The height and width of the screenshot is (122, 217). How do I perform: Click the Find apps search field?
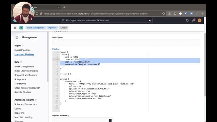click(x=106, y=20)
